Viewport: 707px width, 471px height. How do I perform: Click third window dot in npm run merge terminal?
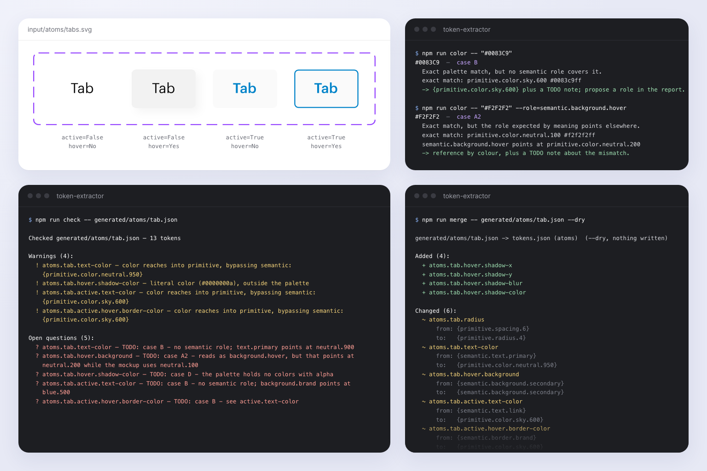click(433, 196)
